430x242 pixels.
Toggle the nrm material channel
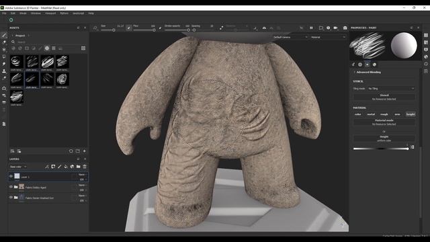tap(397, 114)
